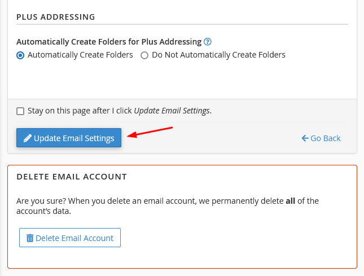
Task: Return using the Go Back link
Action: click(x=321, y=138)
